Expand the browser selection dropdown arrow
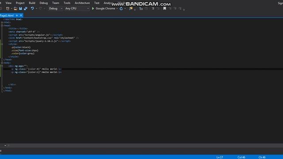 (117, 8)
